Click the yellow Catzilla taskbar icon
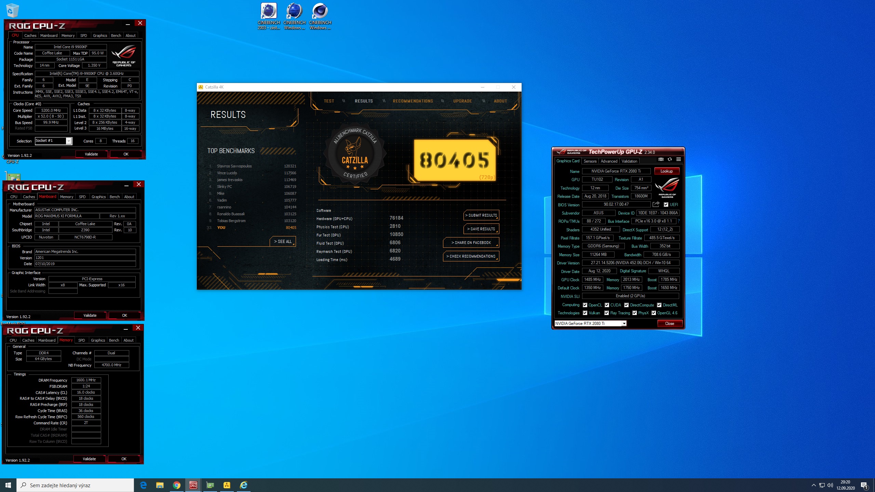Image resolution: width=875 pixels, height=492 pixels. pyautogui.click(x=227, y=485)
